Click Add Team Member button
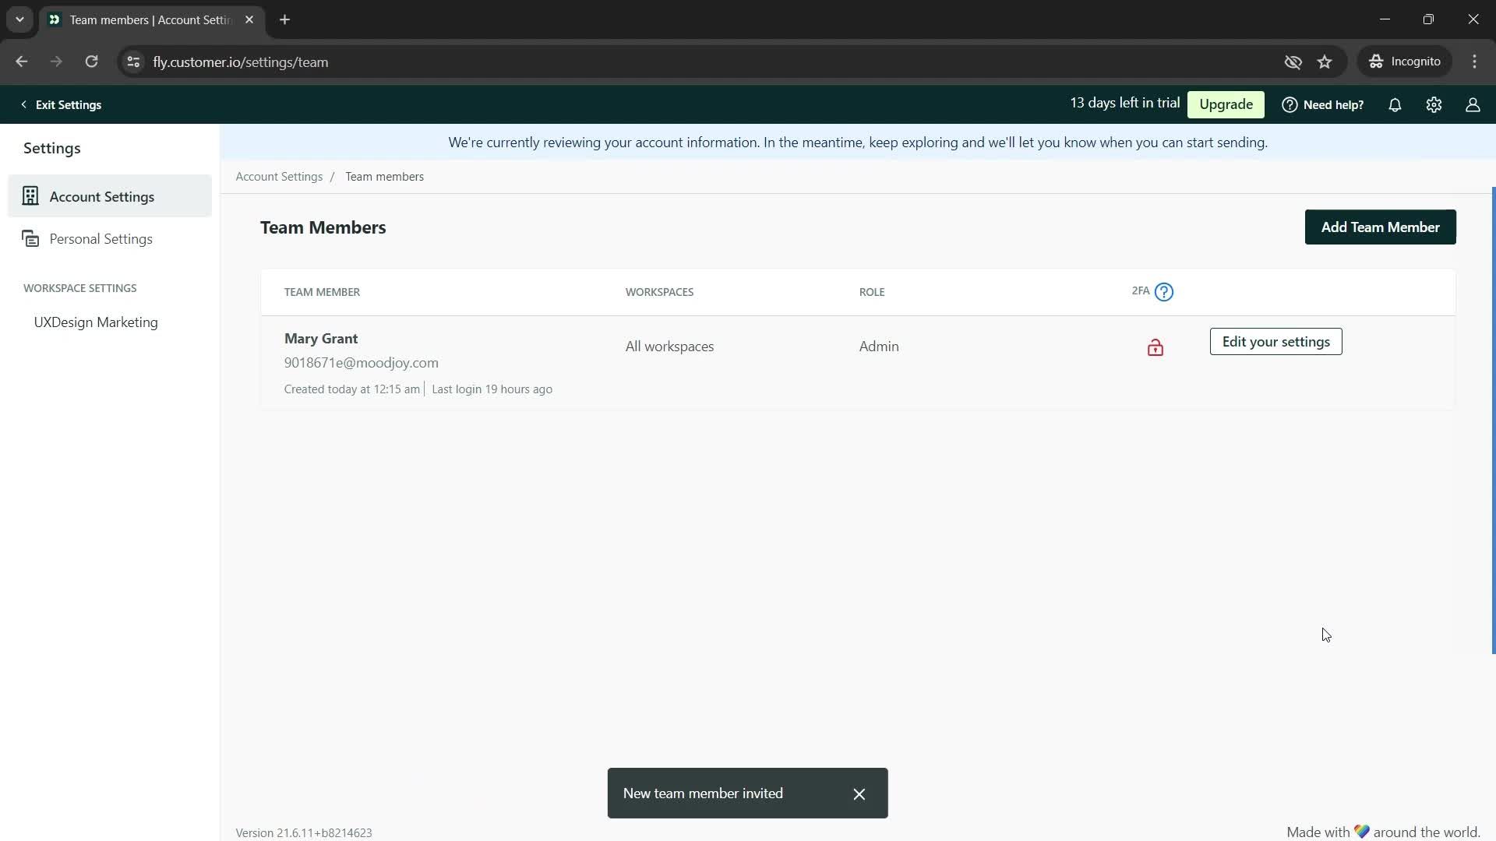Viewport: 1496px width, 841px height. point(1380,227)
